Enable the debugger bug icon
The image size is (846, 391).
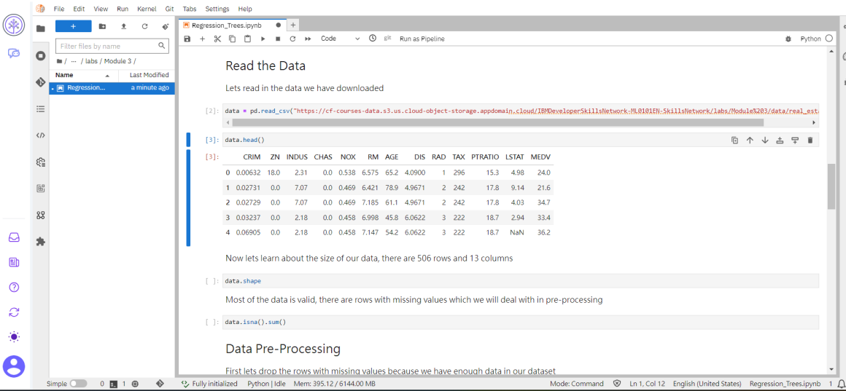click(x=788, y=39)
